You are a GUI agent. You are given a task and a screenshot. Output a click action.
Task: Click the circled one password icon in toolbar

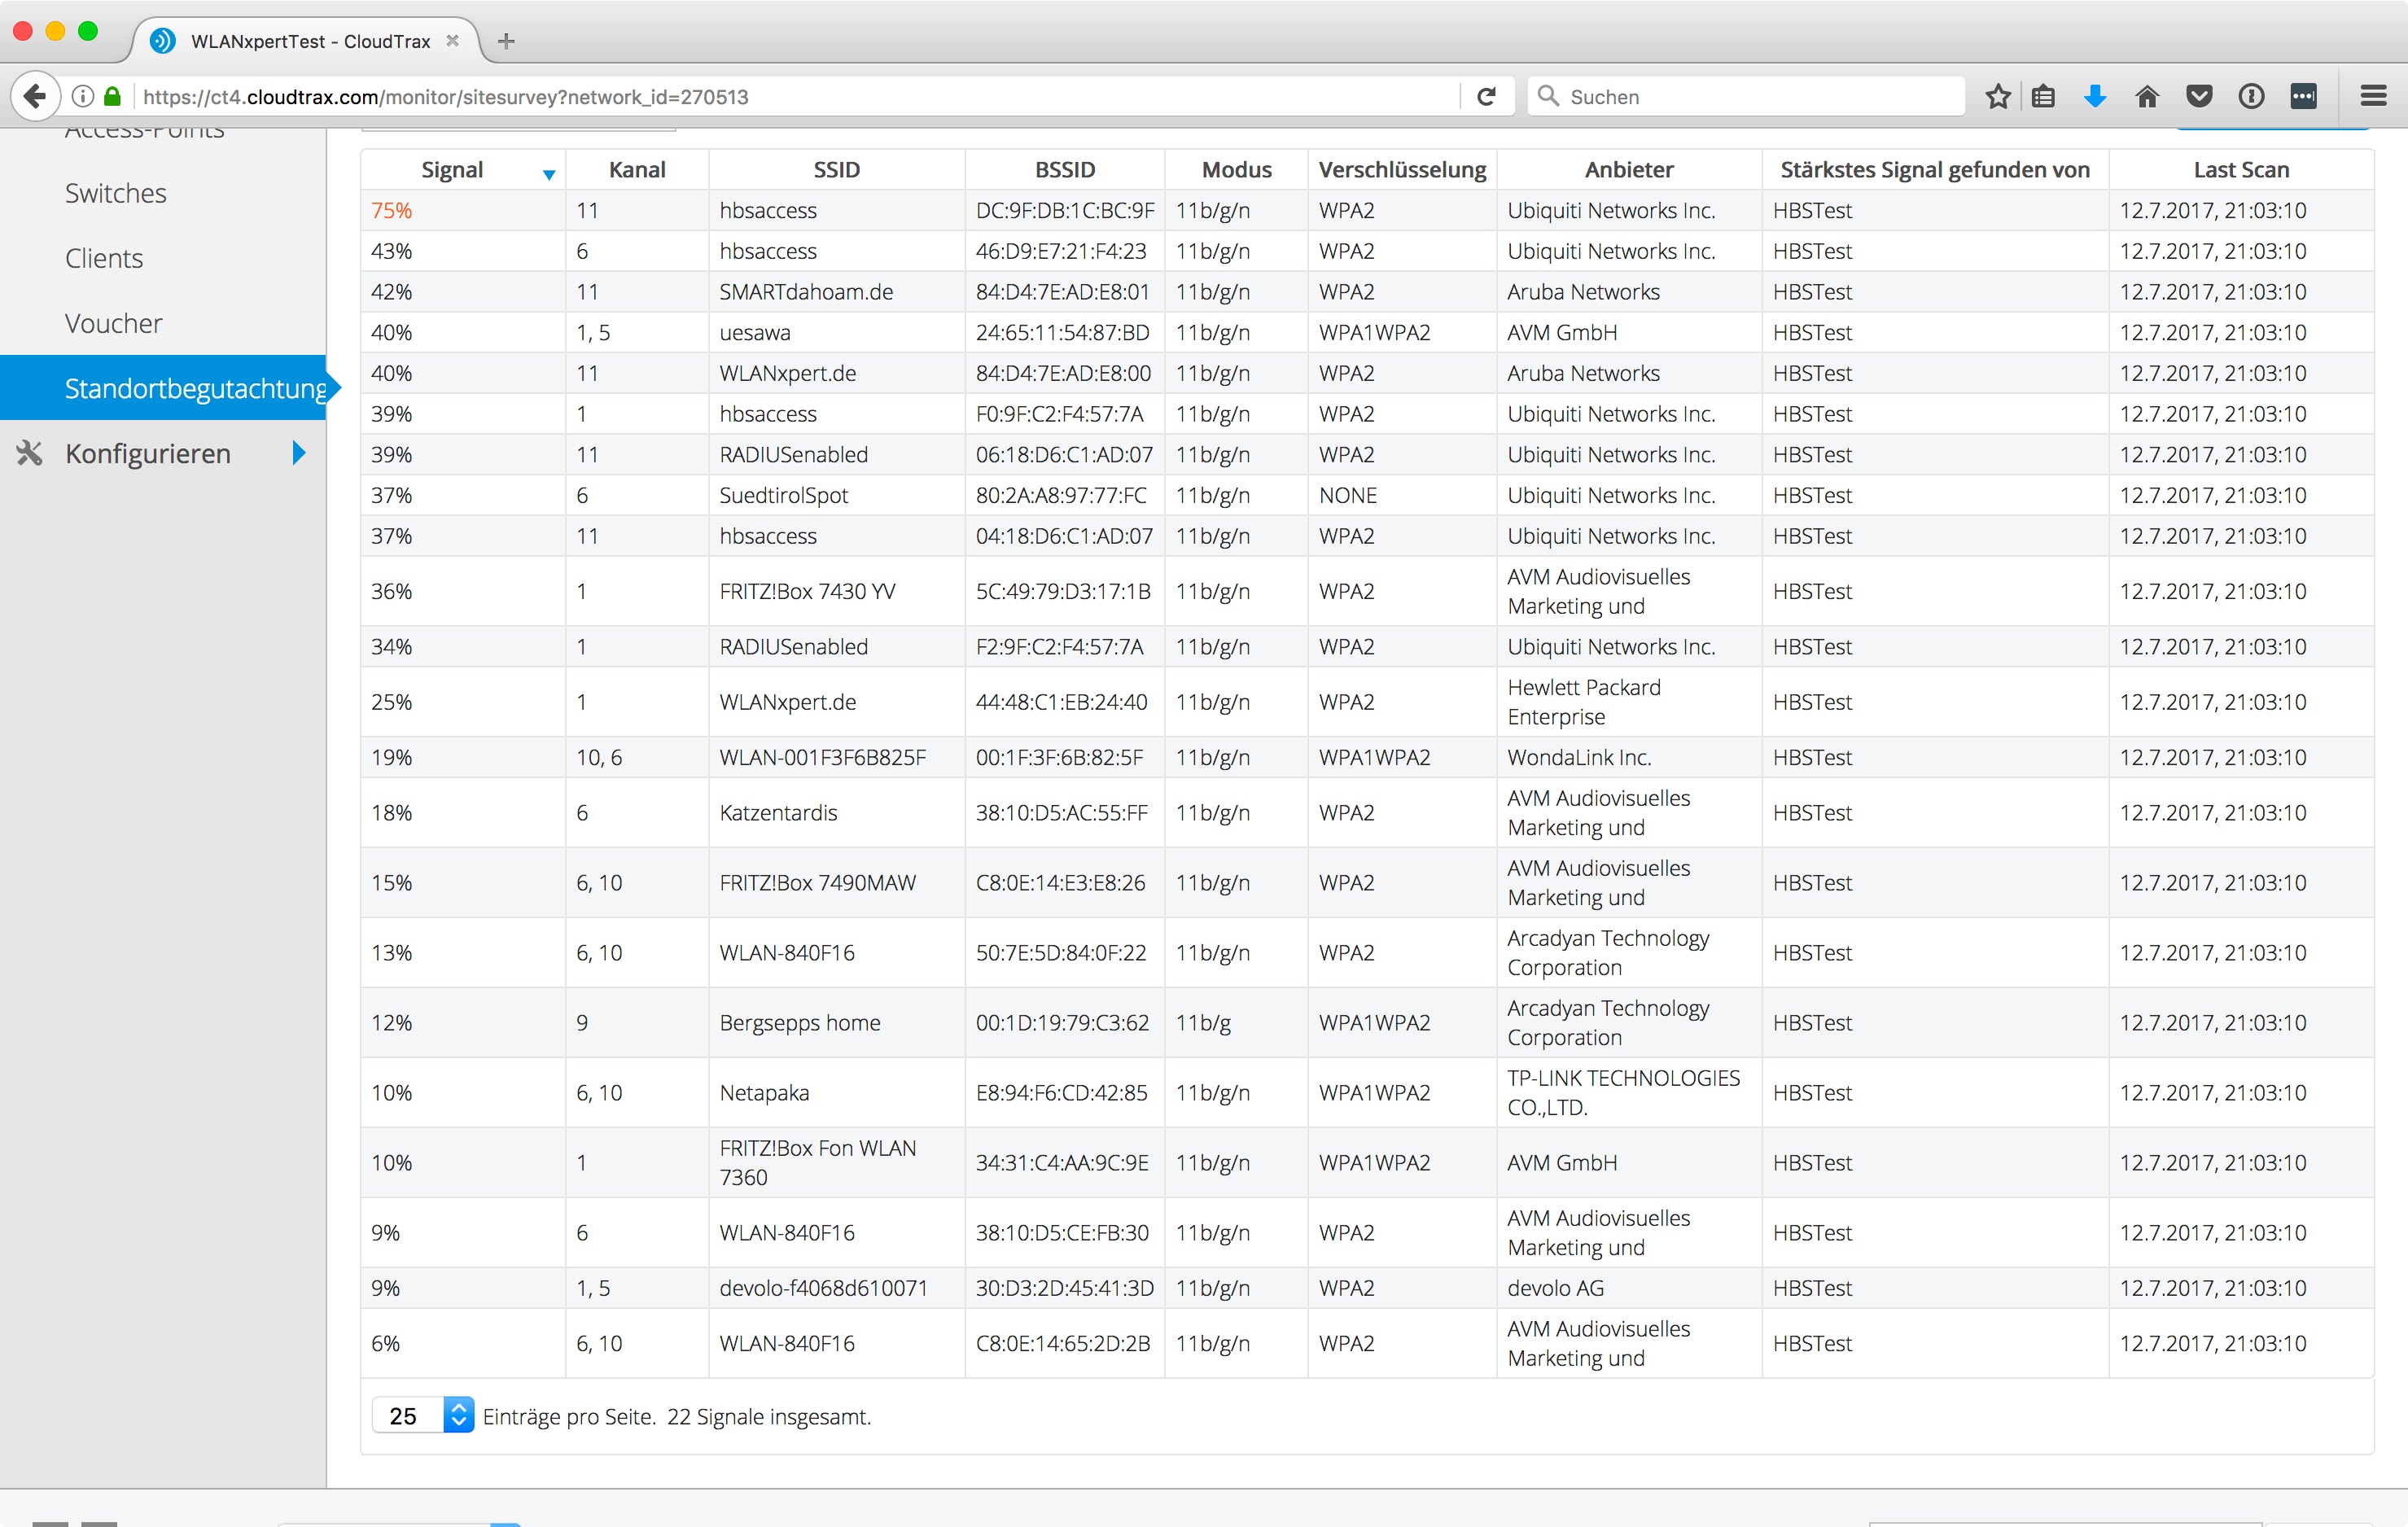tap(2251, 96)
